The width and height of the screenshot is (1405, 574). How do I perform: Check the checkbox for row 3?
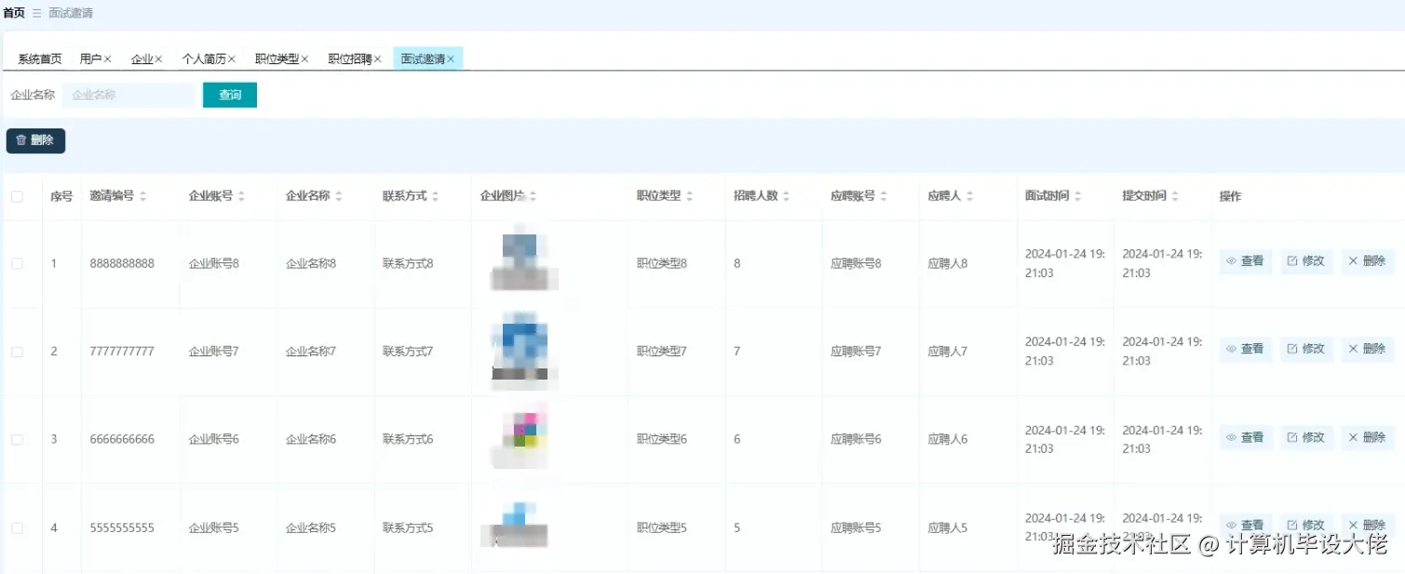tap(15, 437)
